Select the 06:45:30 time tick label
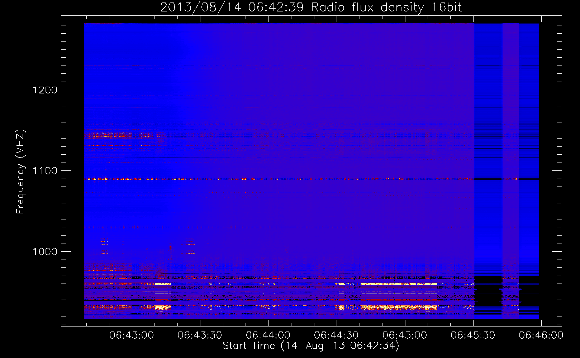Screen dimensions: 580x358 point(473,335)
